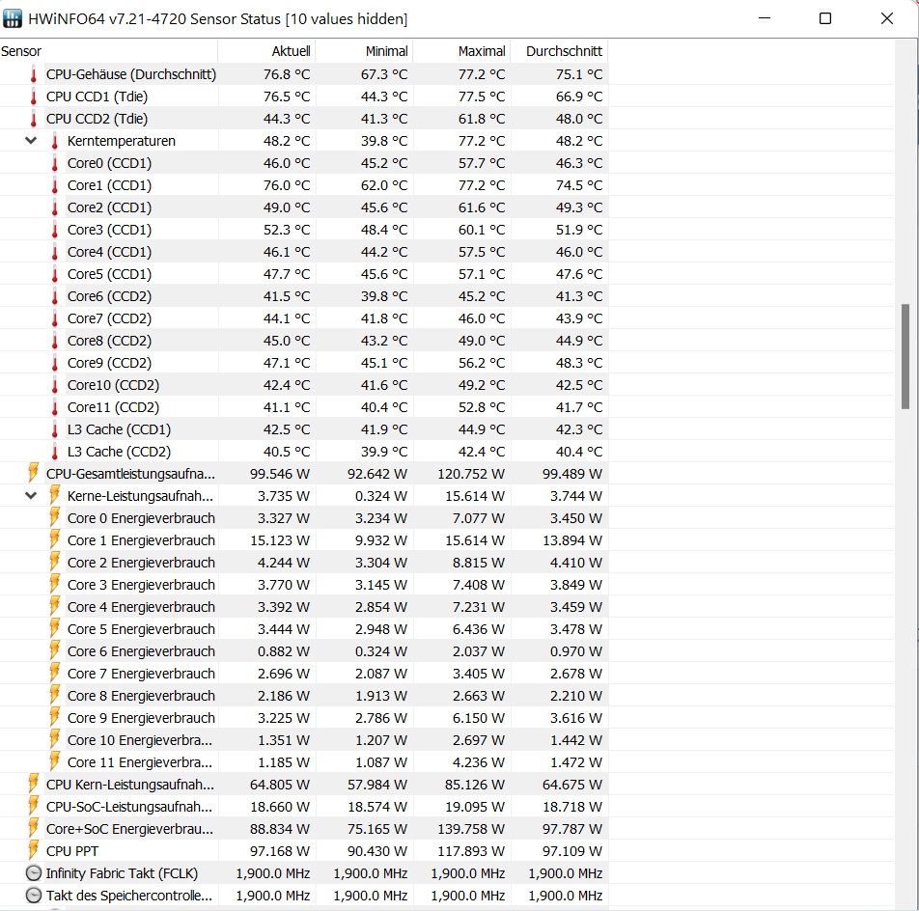Click the HWiNFO64 icon in the title bar
Screen dimensions: 919x911
[x=14, y=18]
